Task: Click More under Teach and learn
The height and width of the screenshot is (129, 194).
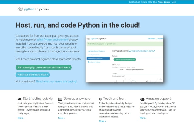Action: pyautogui.click(x=102, y=121)
